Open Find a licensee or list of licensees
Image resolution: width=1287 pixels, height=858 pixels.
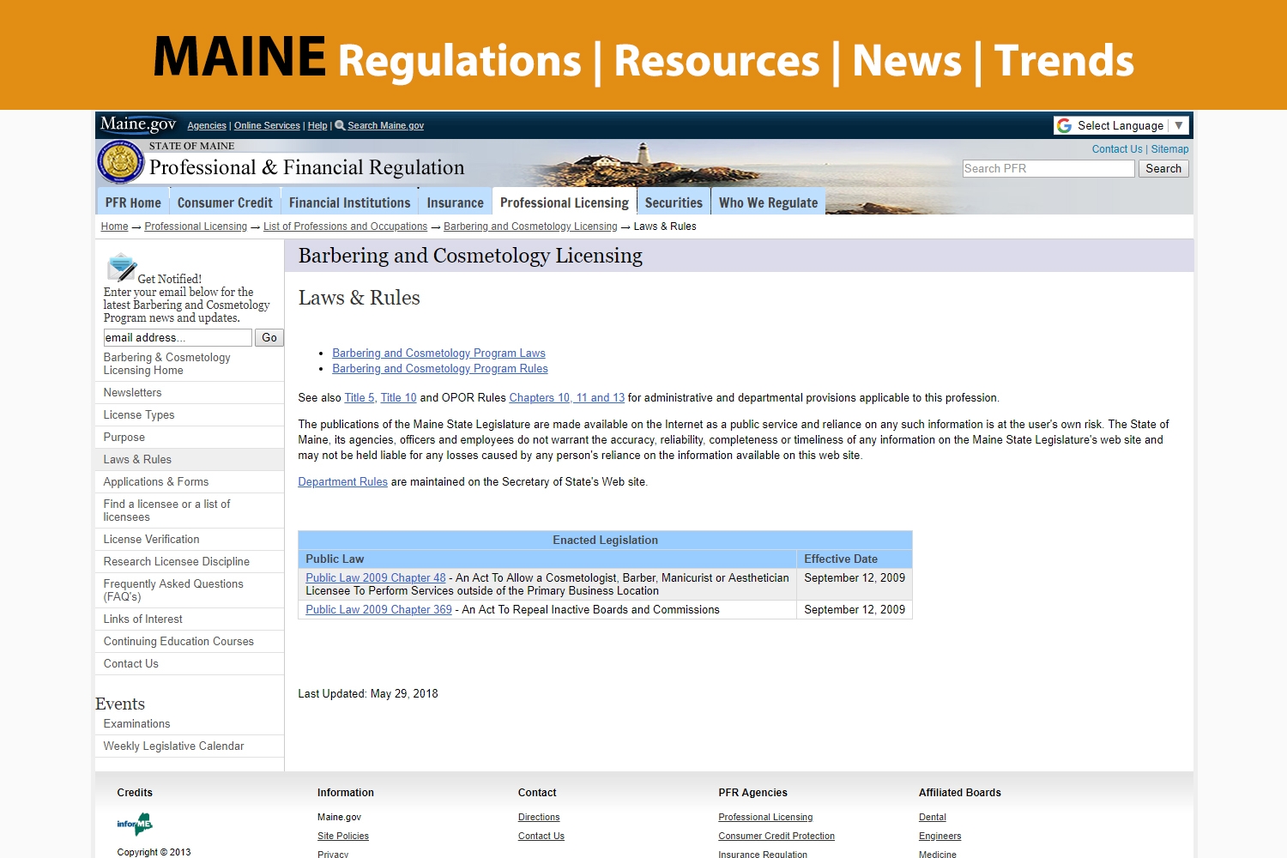[x=190, y=511]
